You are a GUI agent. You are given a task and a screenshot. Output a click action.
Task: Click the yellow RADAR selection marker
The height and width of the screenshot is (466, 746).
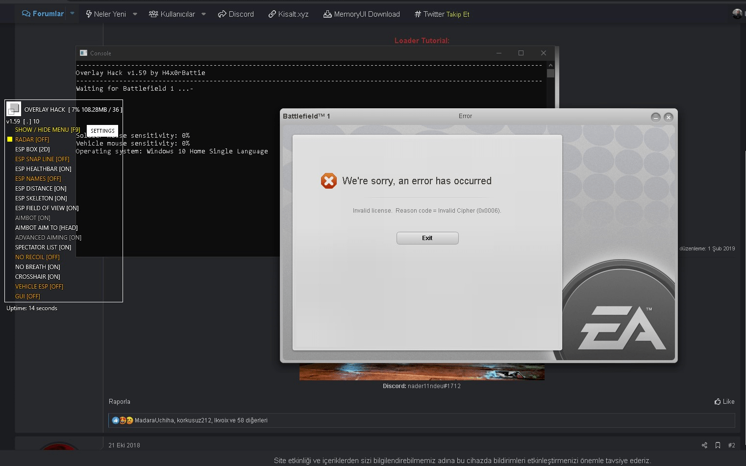[x=9, y=140]
